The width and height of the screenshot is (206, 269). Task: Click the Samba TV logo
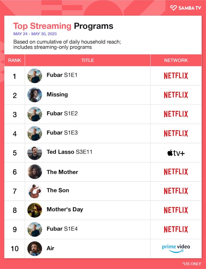click(185, 8)
